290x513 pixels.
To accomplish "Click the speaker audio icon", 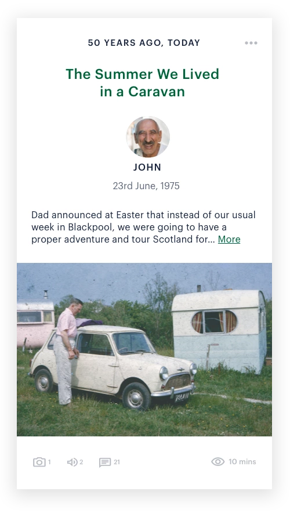I will pyautogui.click(x=72, y=462).
